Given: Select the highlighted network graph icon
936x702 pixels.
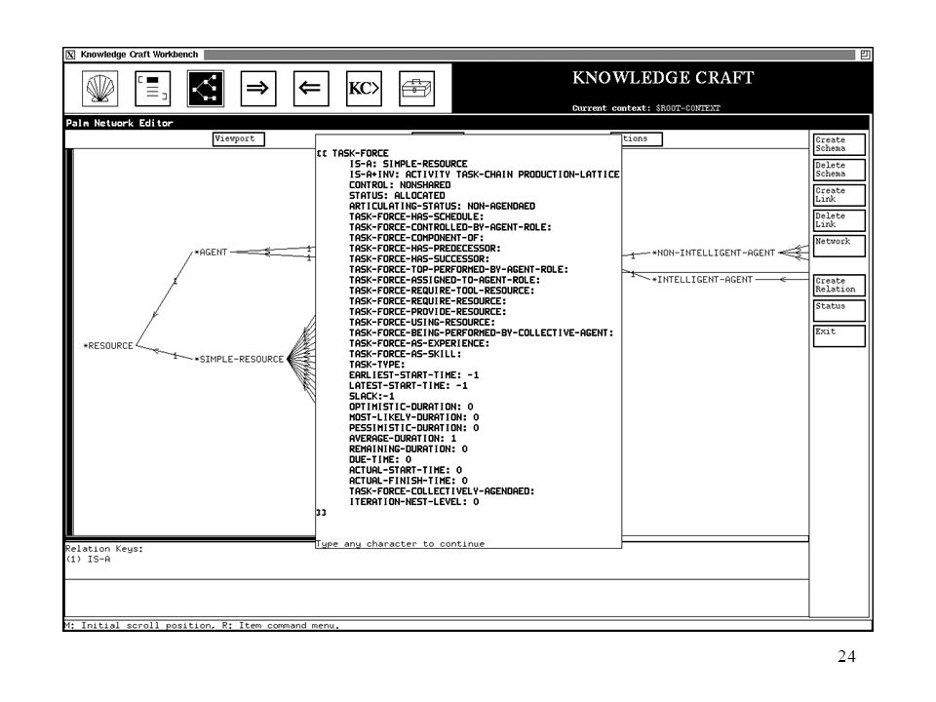Looking at the screenshot, I should click(x=206, y=89).
